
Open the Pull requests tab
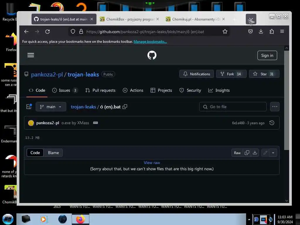pyautogui.click(x=100, y=90)
